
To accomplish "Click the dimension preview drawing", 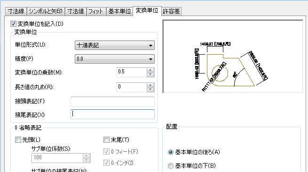I will click(233, 56).
